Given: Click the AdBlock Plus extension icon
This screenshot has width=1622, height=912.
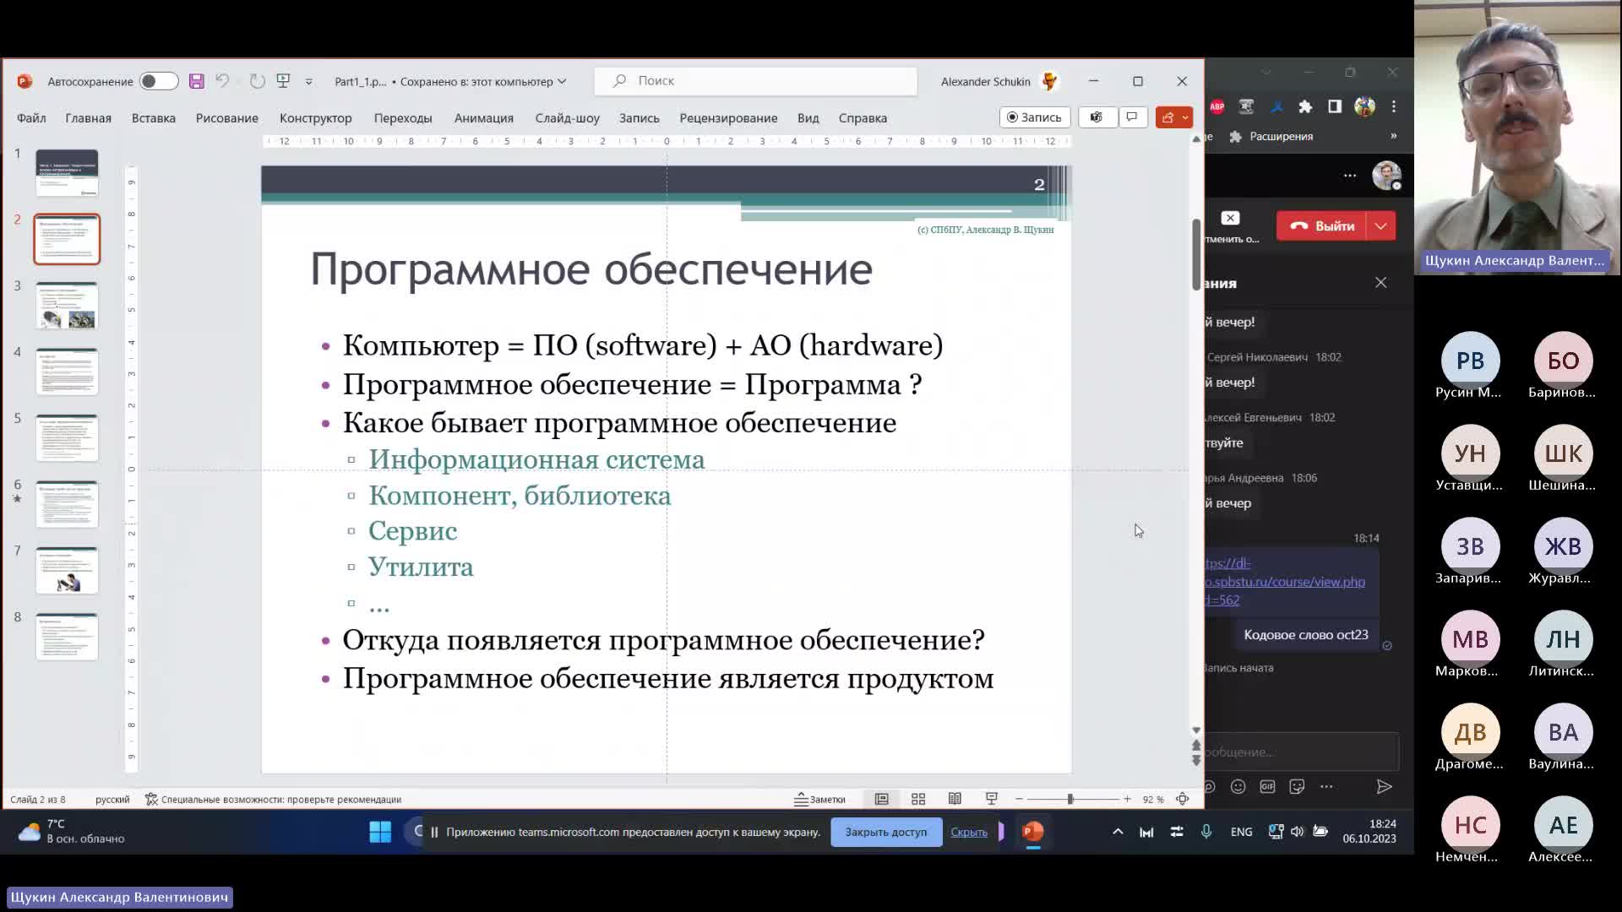Looking at the screenshot, I should [x=1216, y=106].
